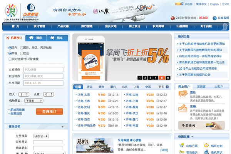
Task: Click the 更多 arrow icon in city tabs
Action: click(167, 87)
